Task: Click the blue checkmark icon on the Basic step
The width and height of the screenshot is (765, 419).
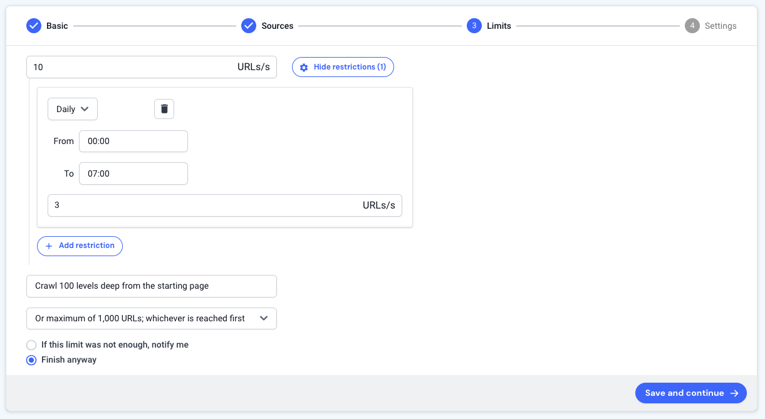Action: click(34, 26)
